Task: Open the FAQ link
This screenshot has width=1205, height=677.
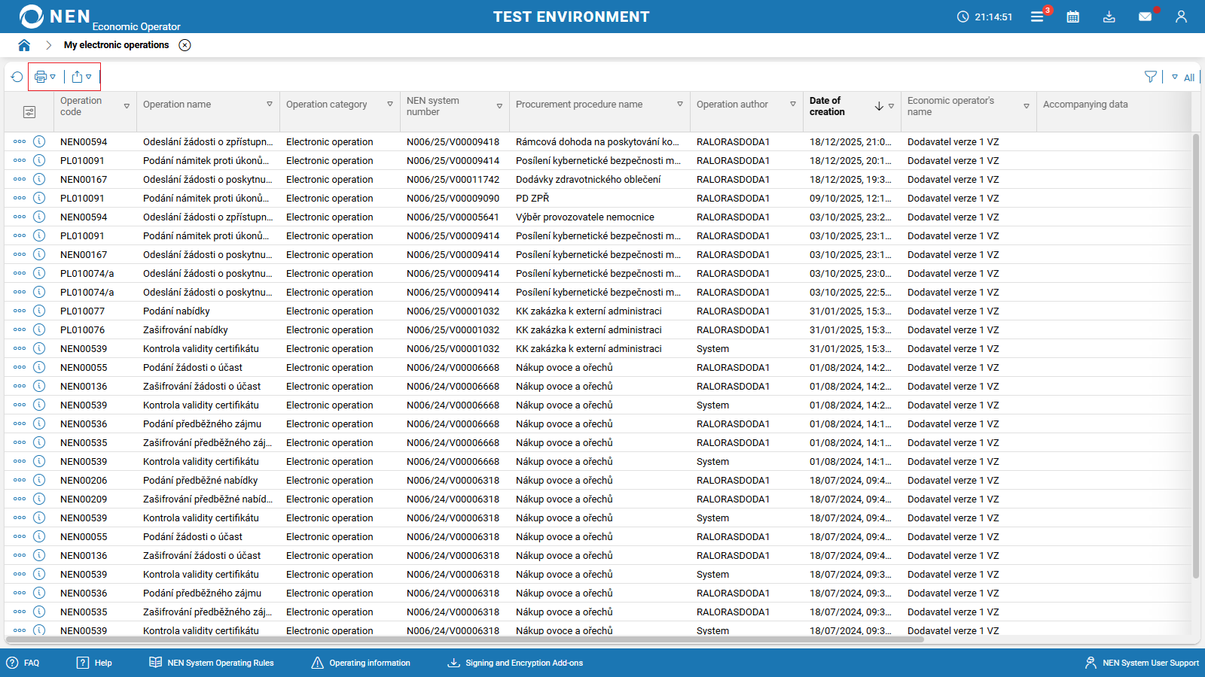Action: click(23, 663)
